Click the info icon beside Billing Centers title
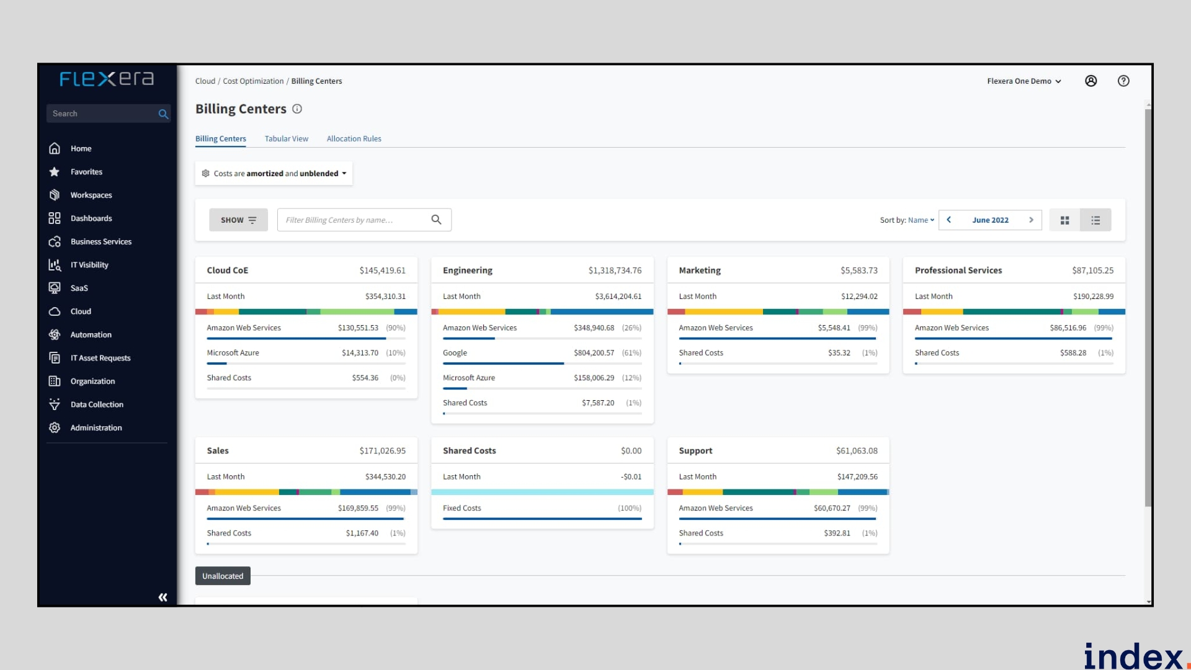 click(297, 109)
